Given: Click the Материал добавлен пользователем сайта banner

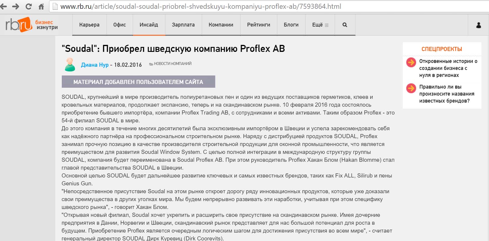Looking at the screenshot, I should 138,82.
